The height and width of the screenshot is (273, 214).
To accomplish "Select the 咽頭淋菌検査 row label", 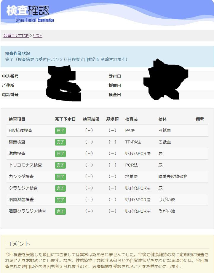I will [21, 200].
